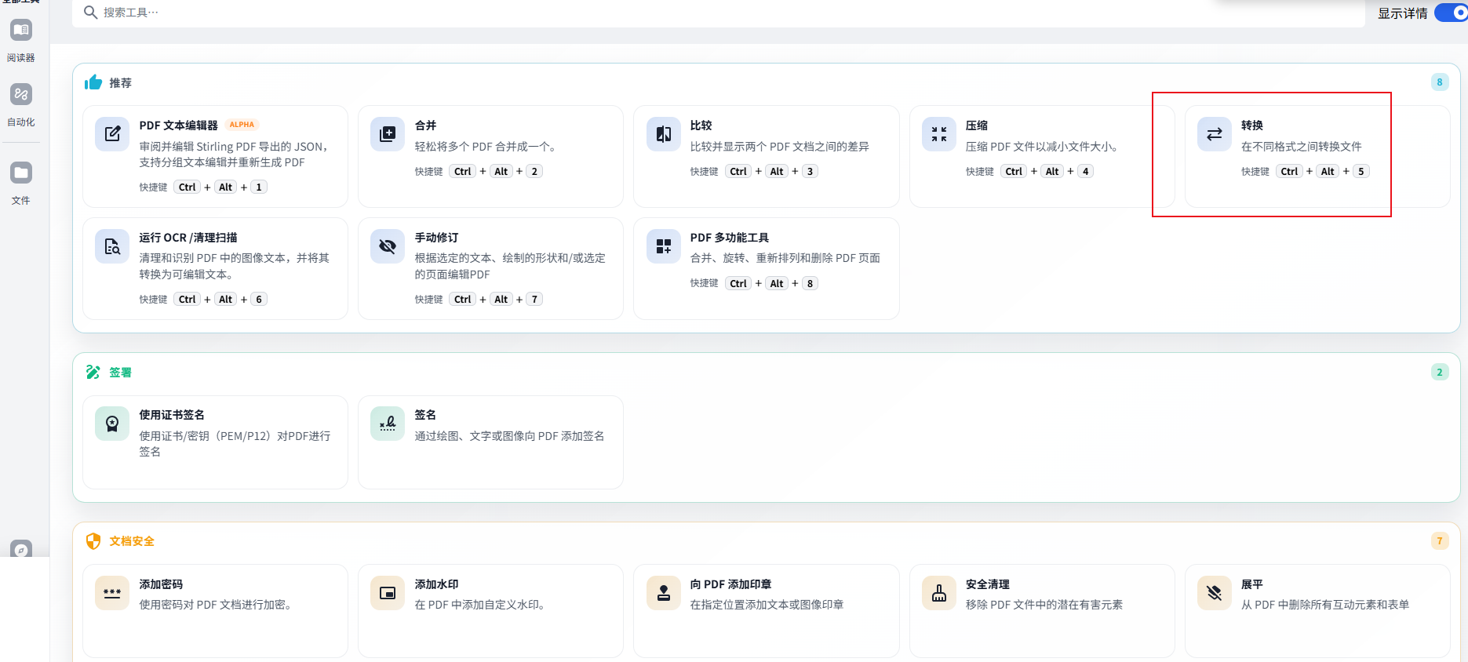Click the ALPHA badge
Image resolution: width=1468 pixels, height=662 pixels.
click(242, 125)
